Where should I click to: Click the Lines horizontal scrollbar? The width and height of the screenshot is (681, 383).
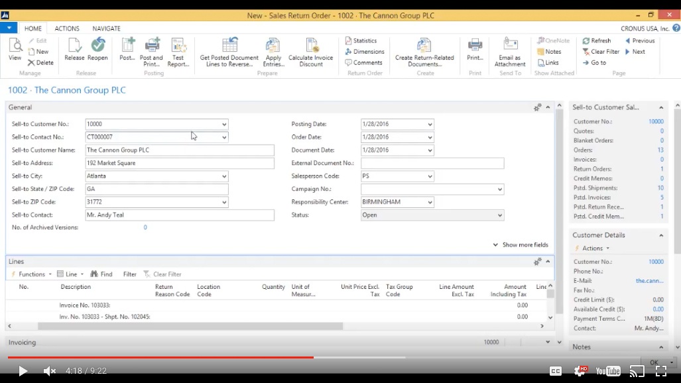pyautogui.click(x=190, y=326)
